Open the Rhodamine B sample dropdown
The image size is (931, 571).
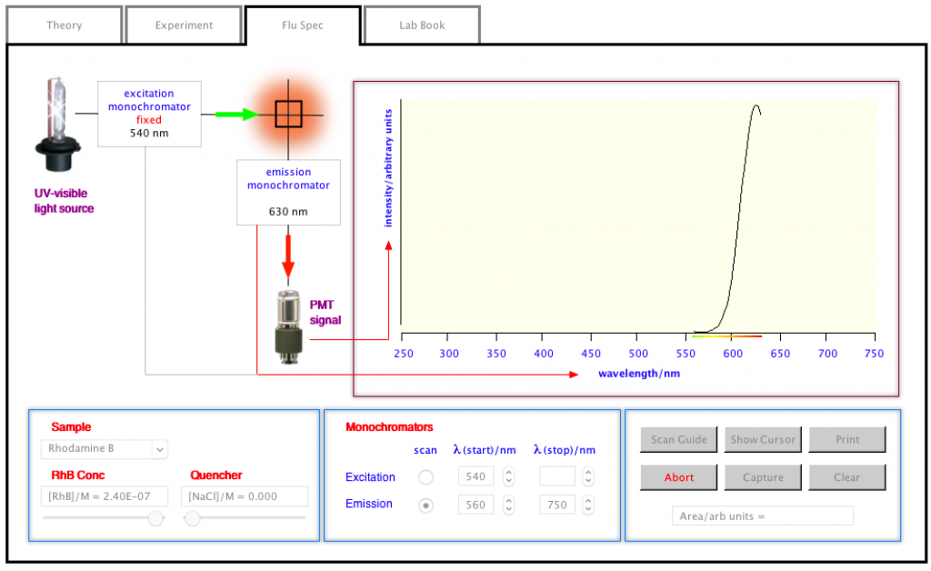(105, 449)
